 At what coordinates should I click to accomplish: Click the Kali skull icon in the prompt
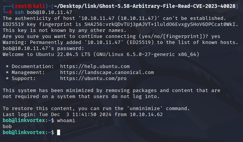30,6
